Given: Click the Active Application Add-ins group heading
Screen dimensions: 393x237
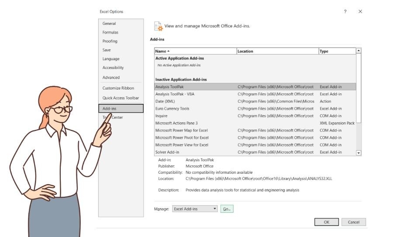Looking at the screenshot, I should pos(179,58).
